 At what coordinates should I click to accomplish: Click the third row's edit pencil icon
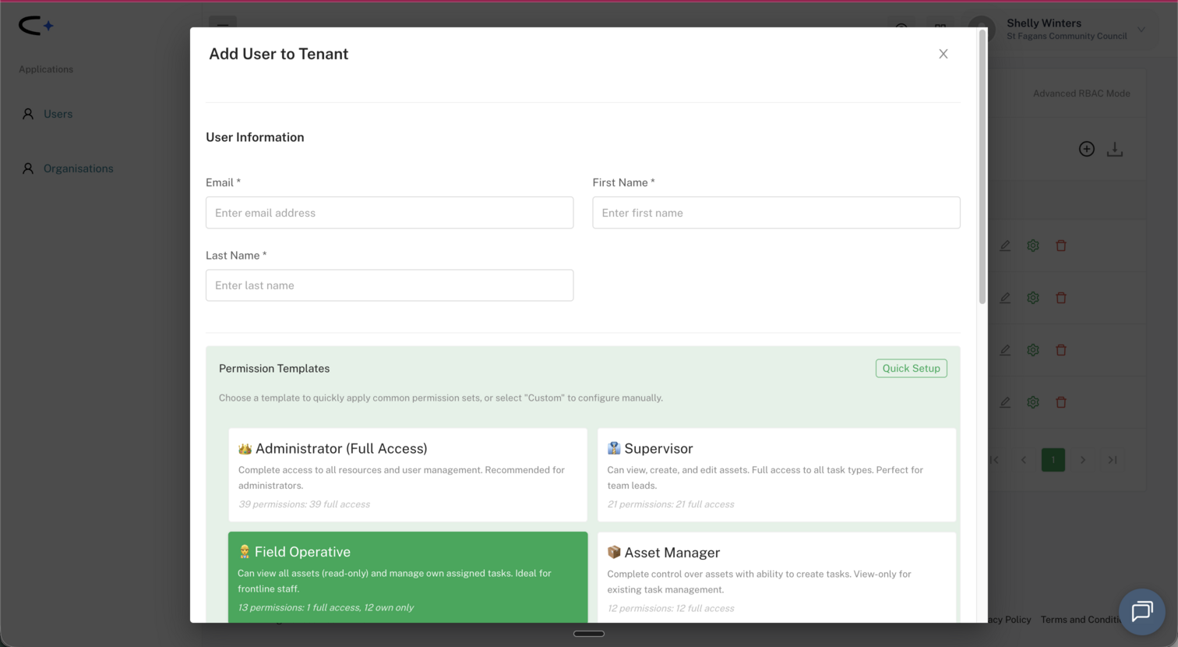pos(1005,350)
